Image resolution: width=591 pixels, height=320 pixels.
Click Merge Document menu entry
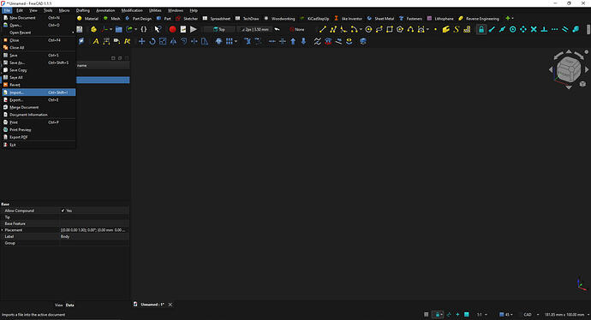39,107
